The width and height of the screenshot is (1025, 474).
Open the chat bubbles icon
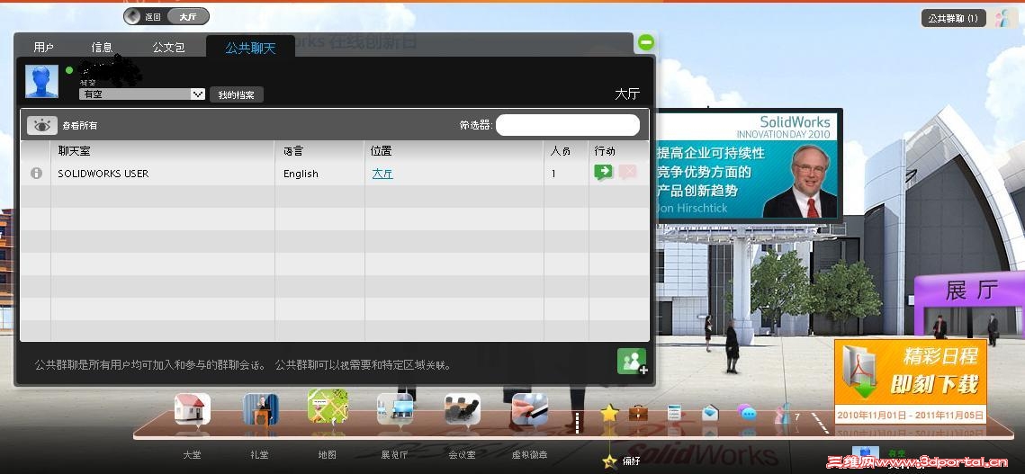[x=747, y=413]
